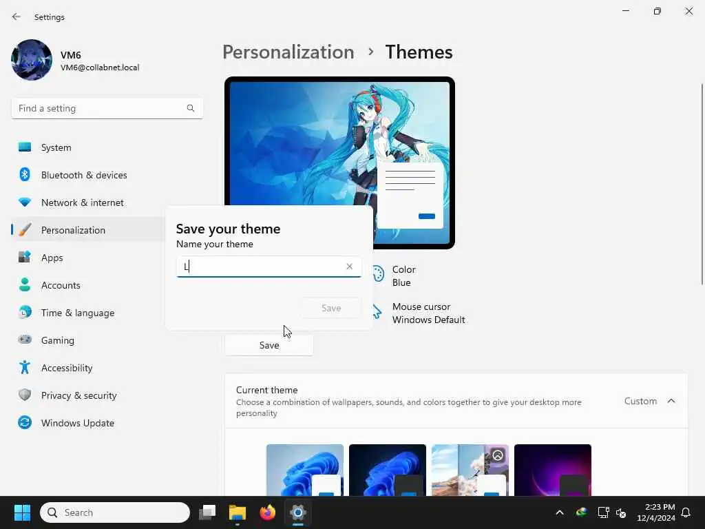
Task: Open Apps settings
Action: point(87,258)
